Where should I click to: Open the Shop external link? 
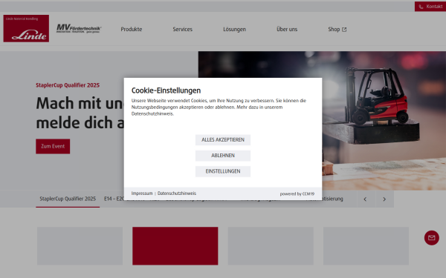(337, 29)
